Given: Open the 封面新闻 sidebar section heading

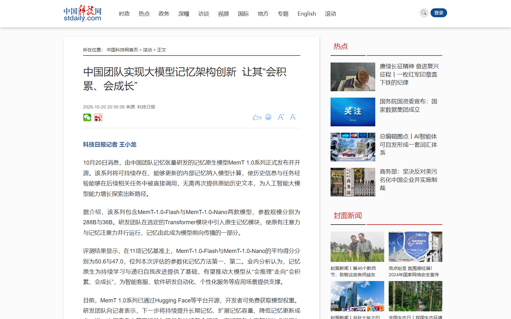Looking at the screenshot, I should (348, 216).
